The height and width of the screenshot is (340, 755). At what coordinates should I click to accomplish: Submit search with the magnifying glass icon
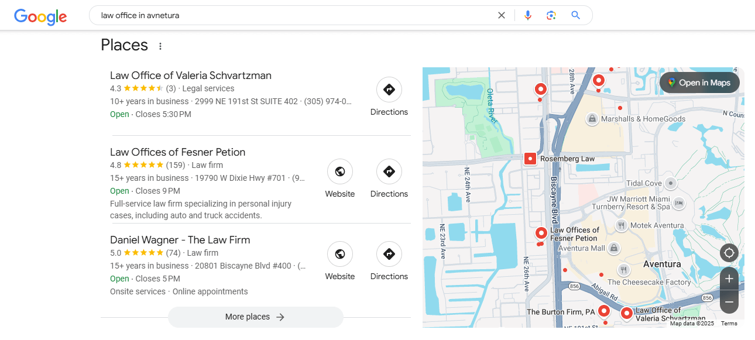[576, 15]
